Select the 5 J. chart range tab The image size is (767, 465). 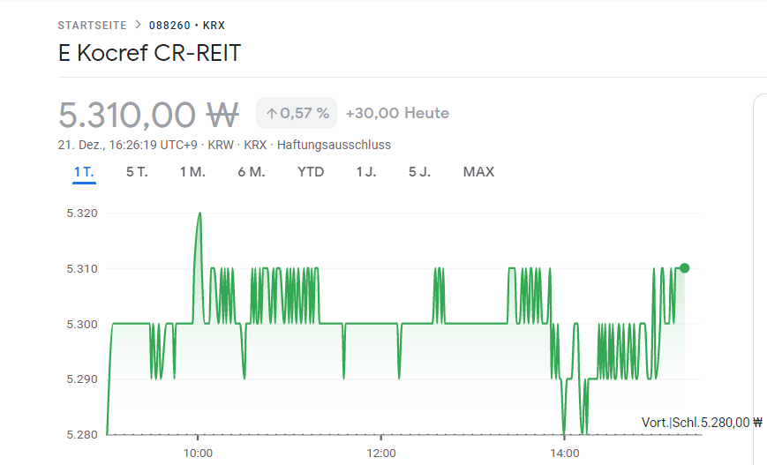click(420, 172)
